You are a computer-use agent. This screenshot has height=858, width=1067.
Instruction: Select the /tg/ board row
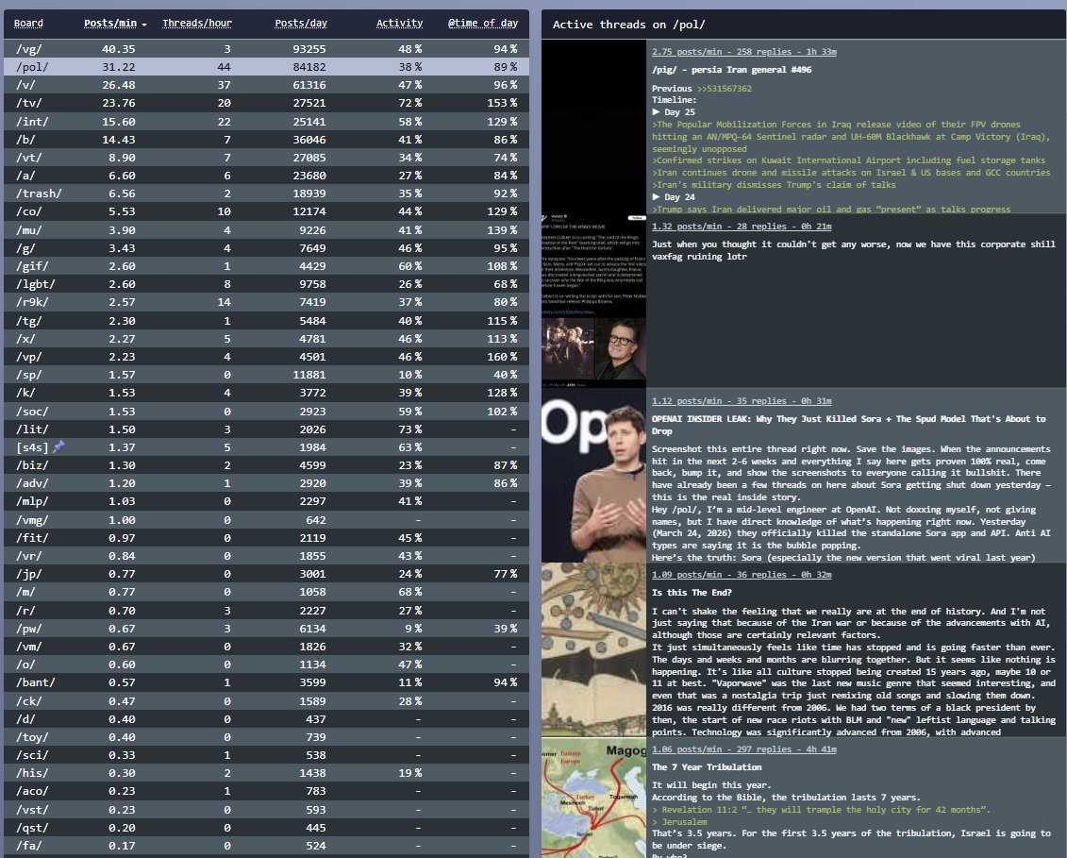(x=266, y=321)
